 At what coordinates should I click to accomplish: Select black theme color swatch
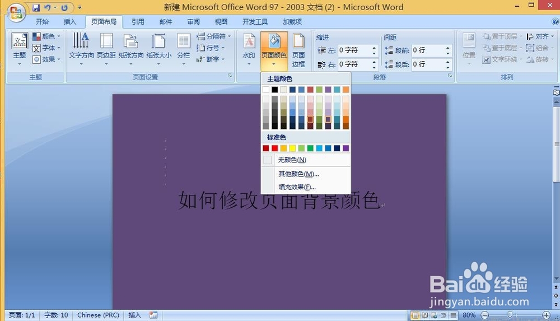point(274,90)
